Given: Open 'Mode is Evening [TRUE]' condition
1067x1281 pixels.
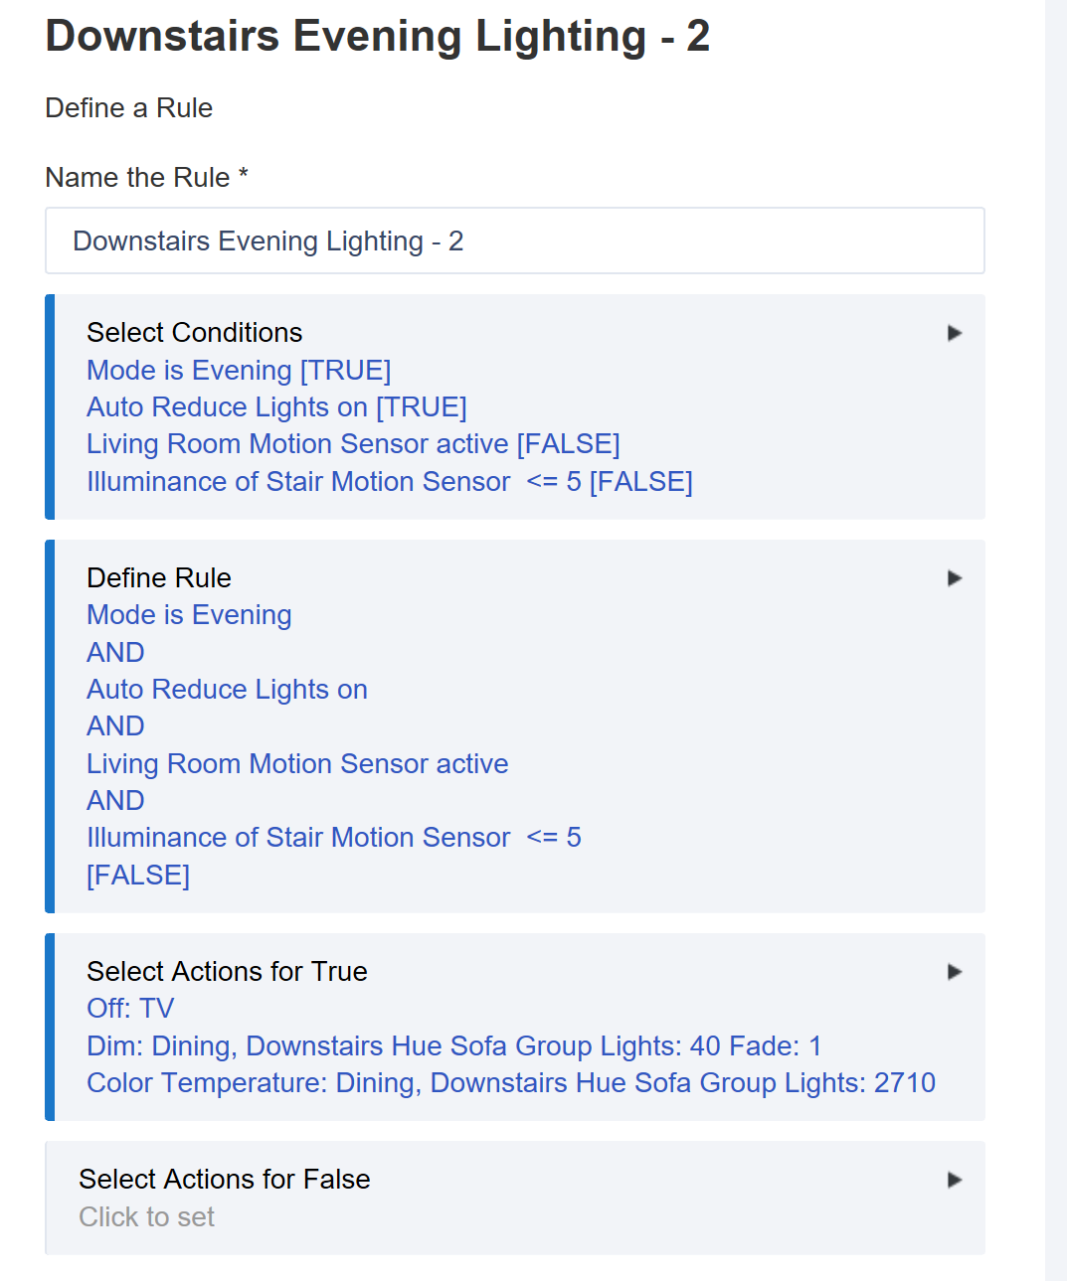Looking at the screenshot, I should 239,371.
